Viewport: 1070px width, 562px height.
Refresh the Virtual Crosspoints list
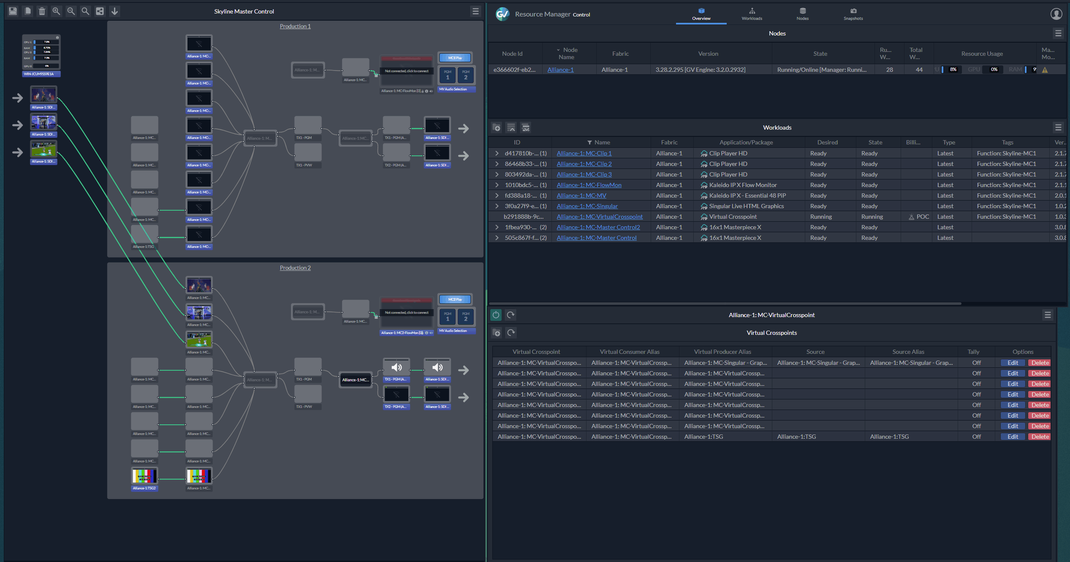pyautogui.click(x=511, y=333)
